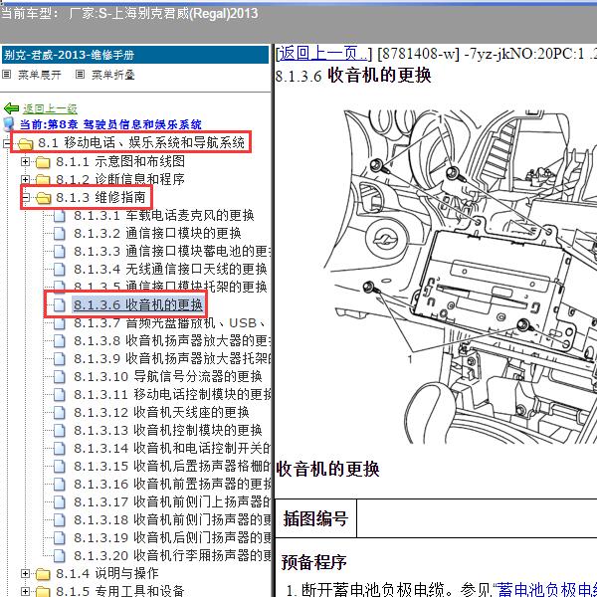The width and height of the screenshot is (597, 597).
Task: Click the 返回上一级 link
Action: pos(50,108)
